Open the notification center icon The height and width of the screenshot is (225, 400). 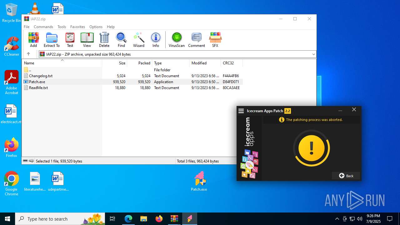(390, 219)
